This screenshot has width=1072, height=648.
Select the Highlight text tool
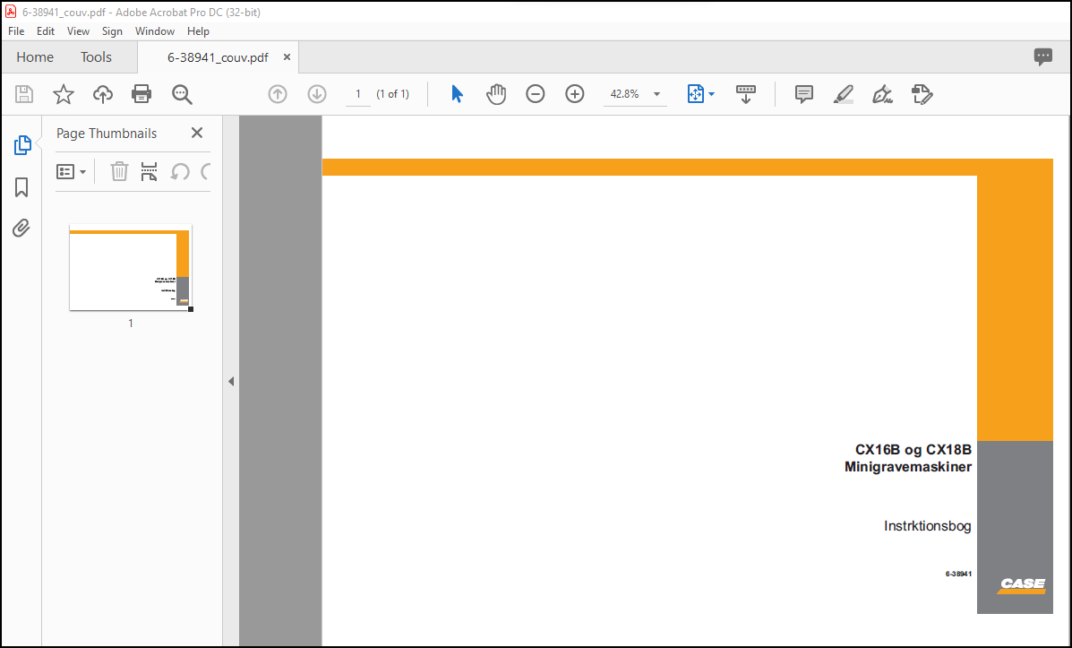844,94
